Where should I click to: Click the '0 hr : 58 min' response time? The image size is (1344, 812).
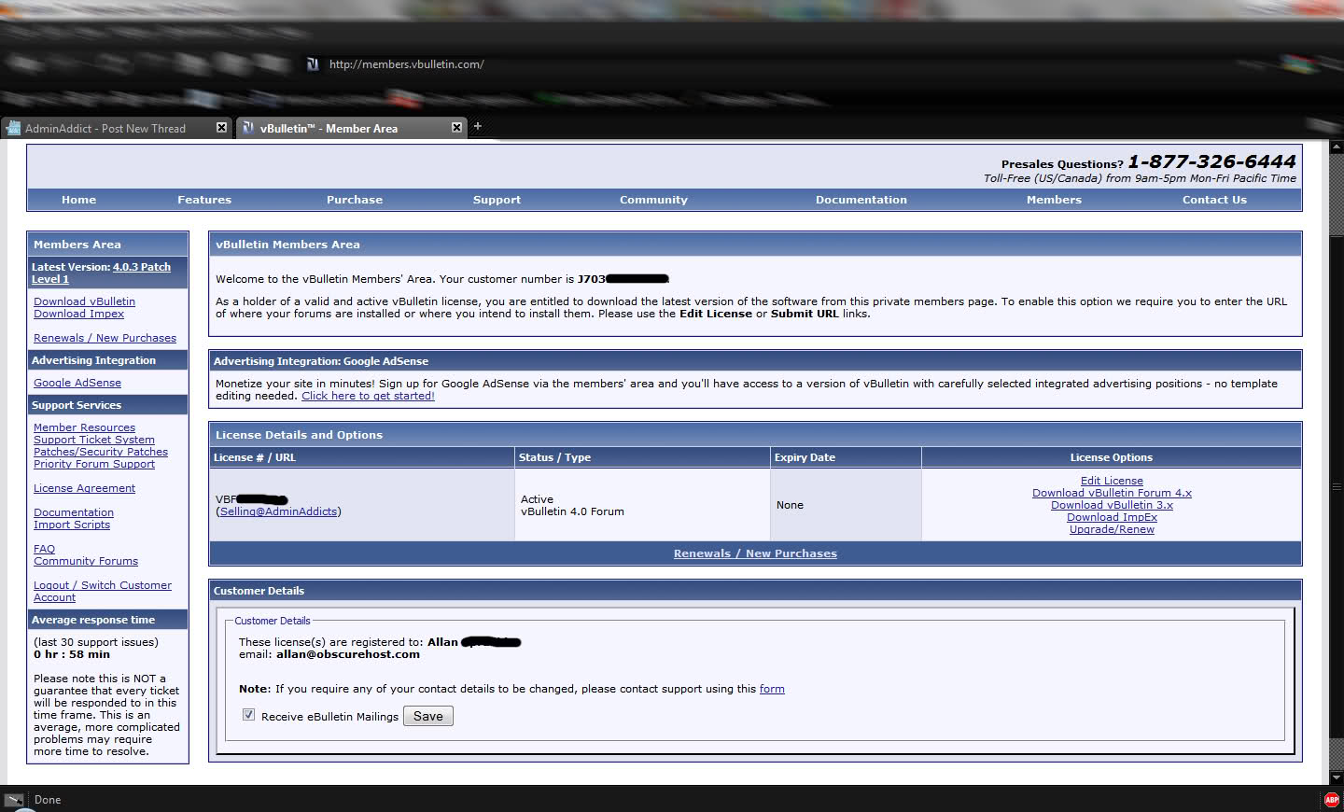point(72,654)
